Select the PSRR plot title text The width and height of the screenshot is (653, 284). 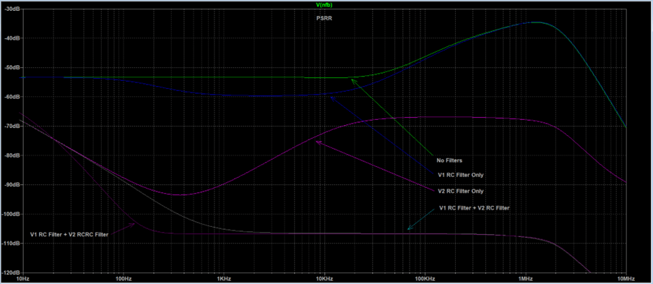[324, 18]
